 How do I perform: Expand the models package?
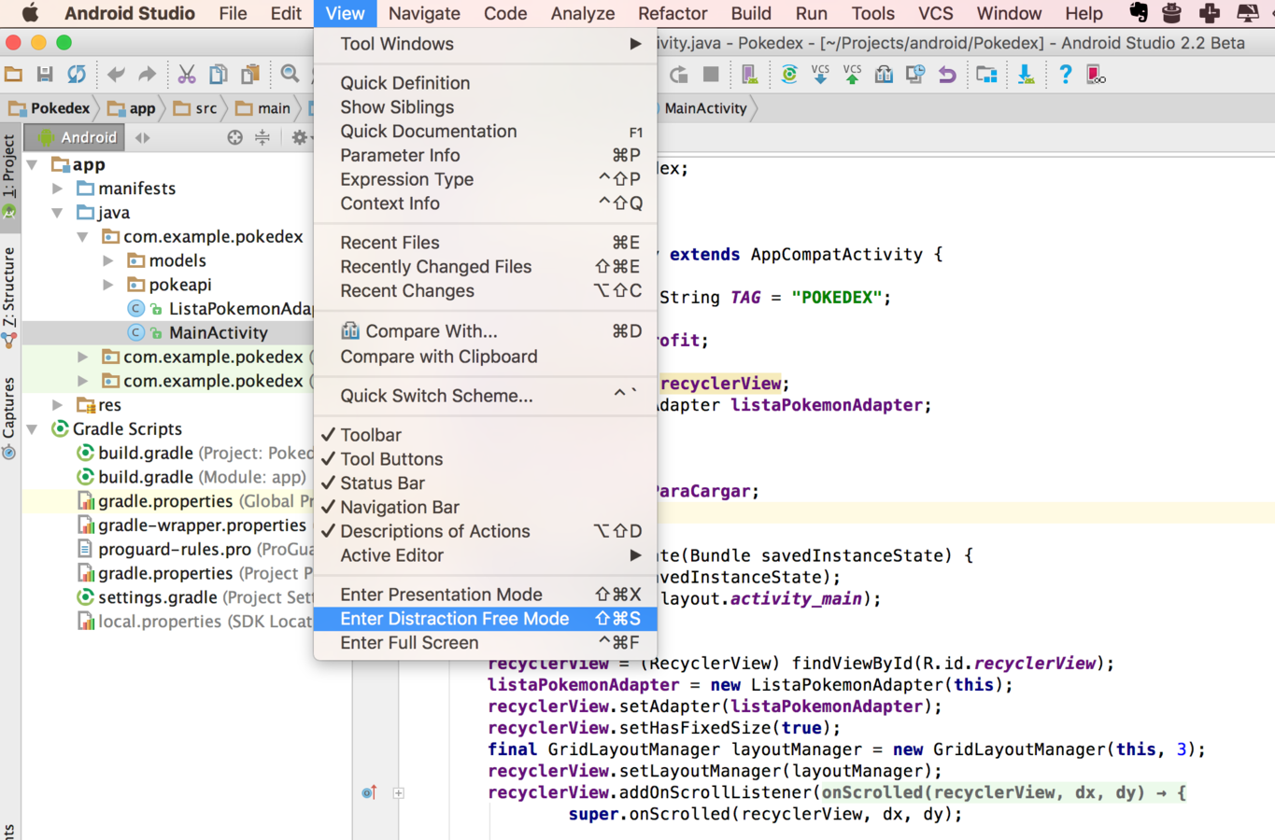tap(108, 260)
